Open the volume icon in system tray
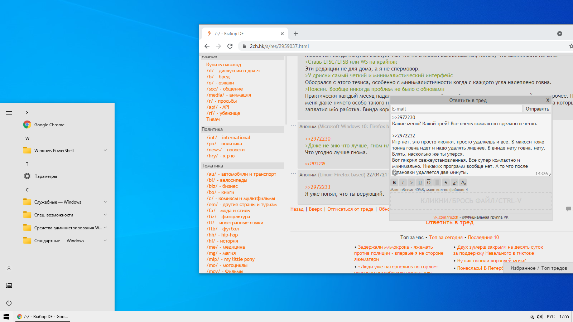The image size is (573, 322). [x=540, y=317]
